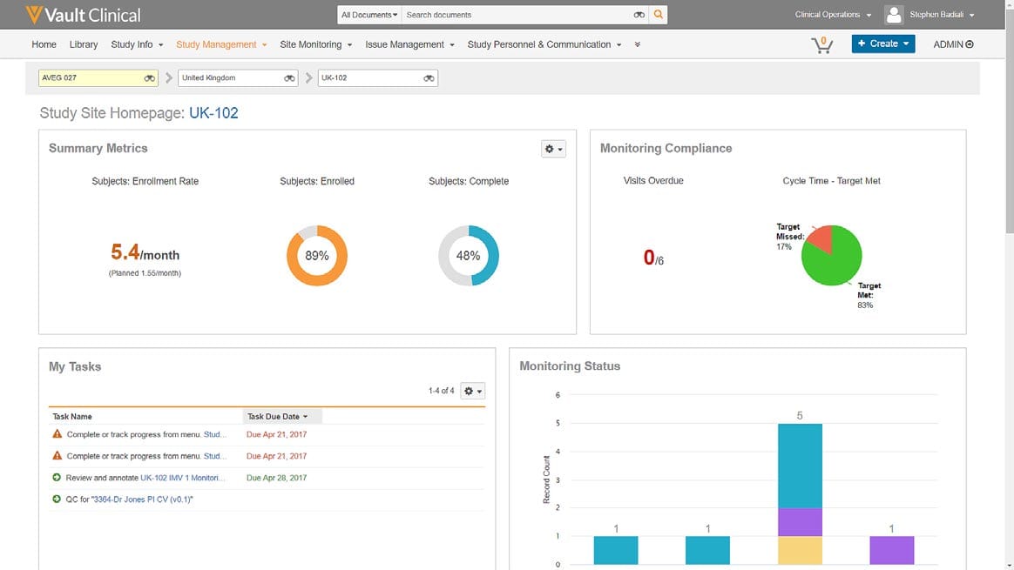
Task: Click United Kingdom country field
Action: click(238, 78)
